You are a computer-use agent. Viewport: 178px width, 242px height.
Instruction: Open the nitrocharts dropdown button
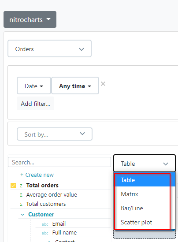click(x=30, y=19)
